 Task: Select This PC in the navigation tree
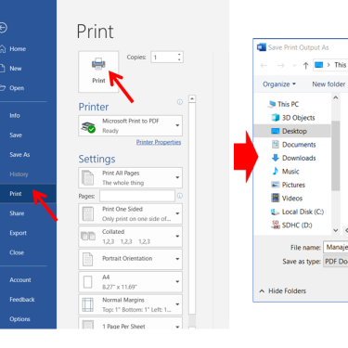click(x=284, y=104)
